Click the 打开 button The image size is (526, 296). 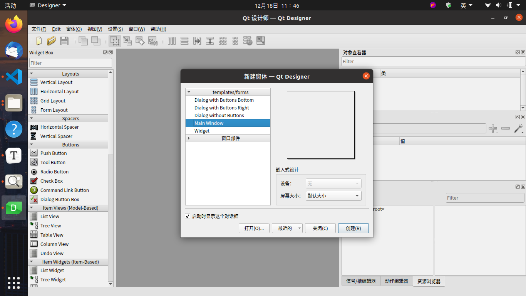click(254, 228)
